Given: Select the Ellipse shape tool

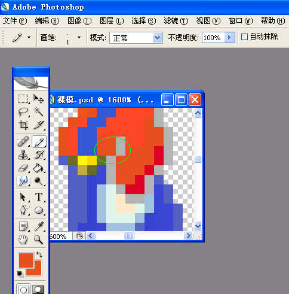Looking at the screenshot, I should [39, 210].
